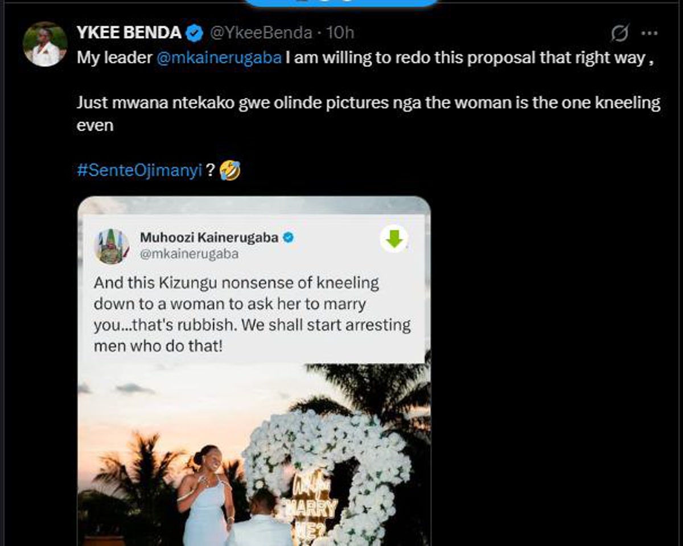
Task: Click the blue verified badge beside Muhoozi Kainerugaba
Action: coord(289,238)
